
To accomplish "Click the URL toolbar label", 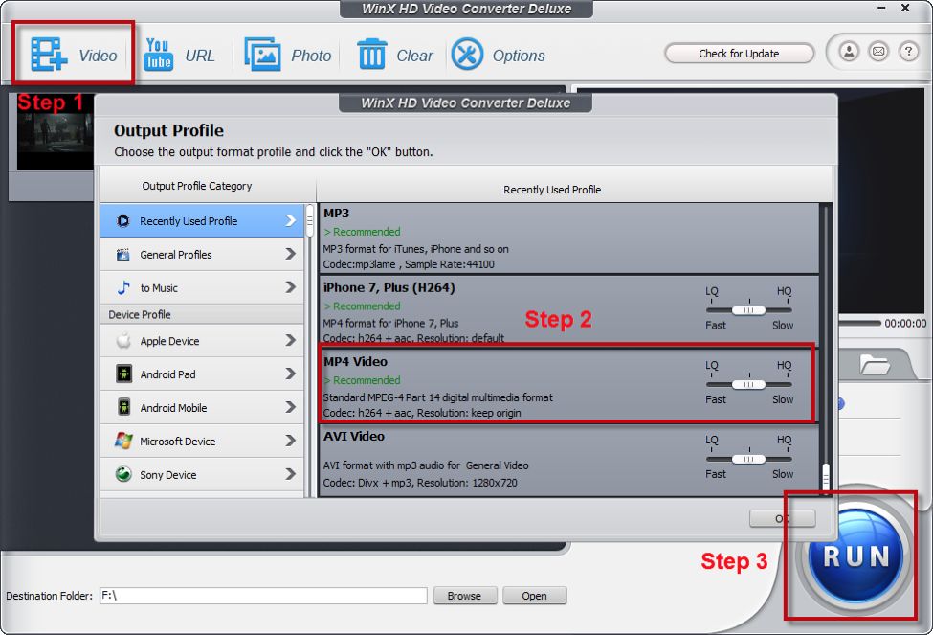I will (199, 56).
